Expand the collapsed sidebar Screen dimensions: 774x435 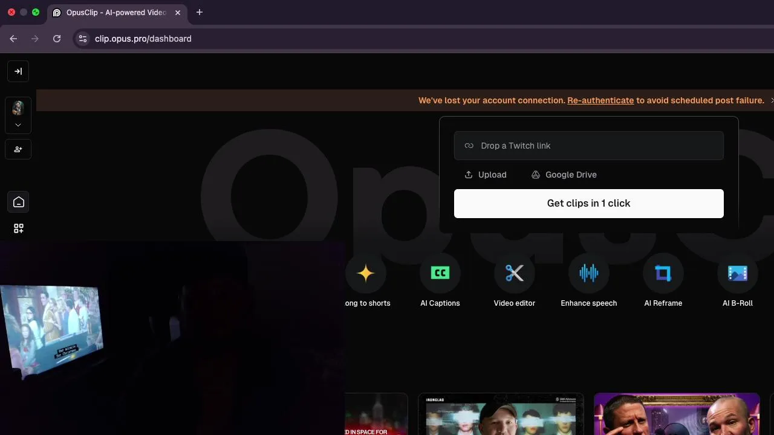coord(18,71)
